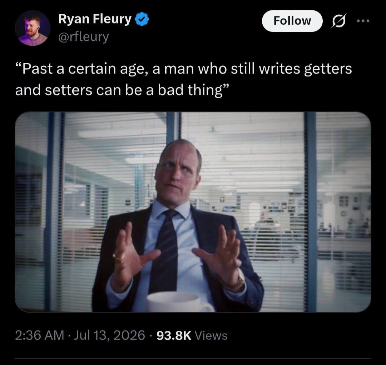
Task: Open the @rfleury handle link
Action: (83, 37)
